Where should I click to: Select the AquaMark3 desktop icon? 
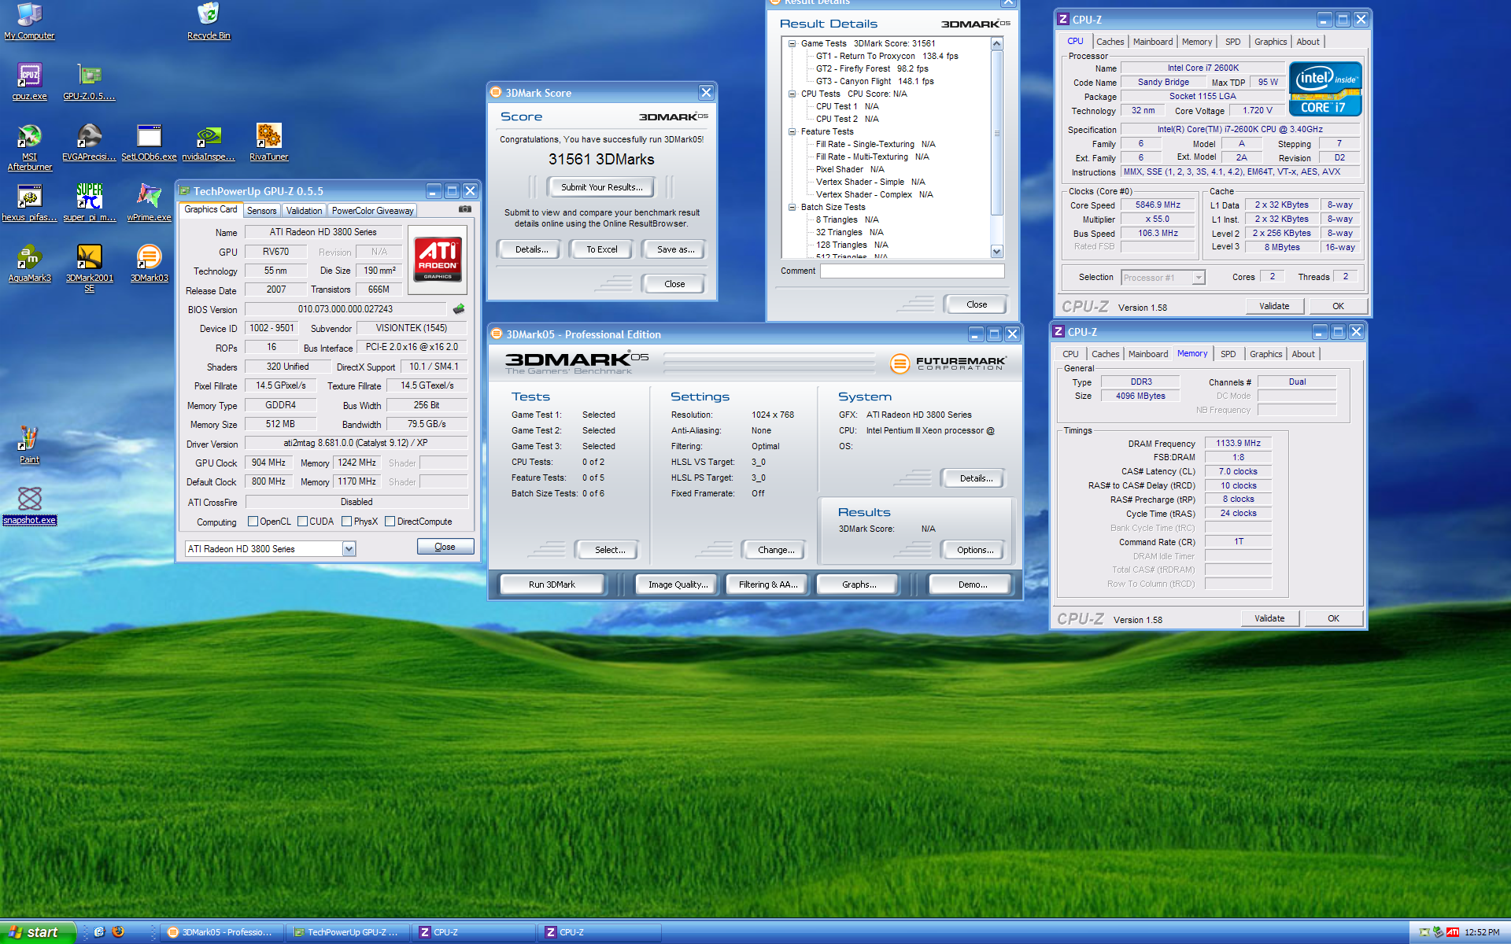point(29,263)
